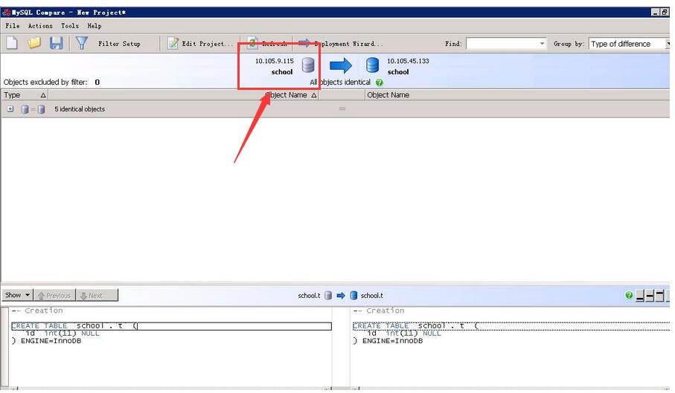
Task: Click the first pane layout icon by the SQL help icon
Action: tap(640, 296)
